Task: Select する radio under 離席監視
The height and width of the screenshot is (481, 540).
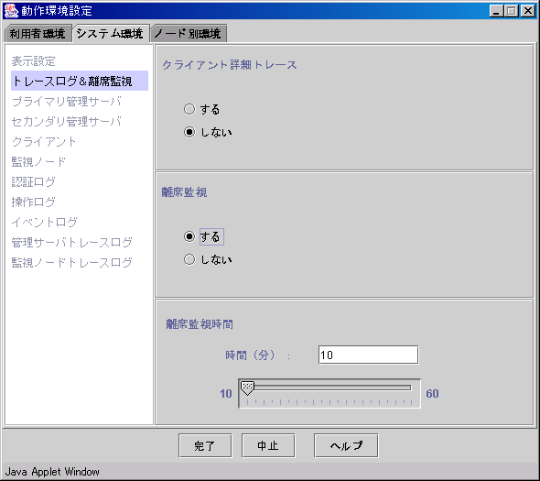Action: 189,236
